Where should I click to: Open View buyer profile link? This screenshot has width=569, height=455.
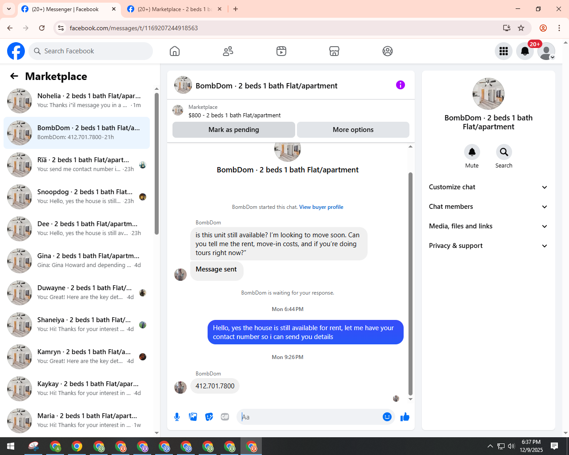(x=321, y=207)
